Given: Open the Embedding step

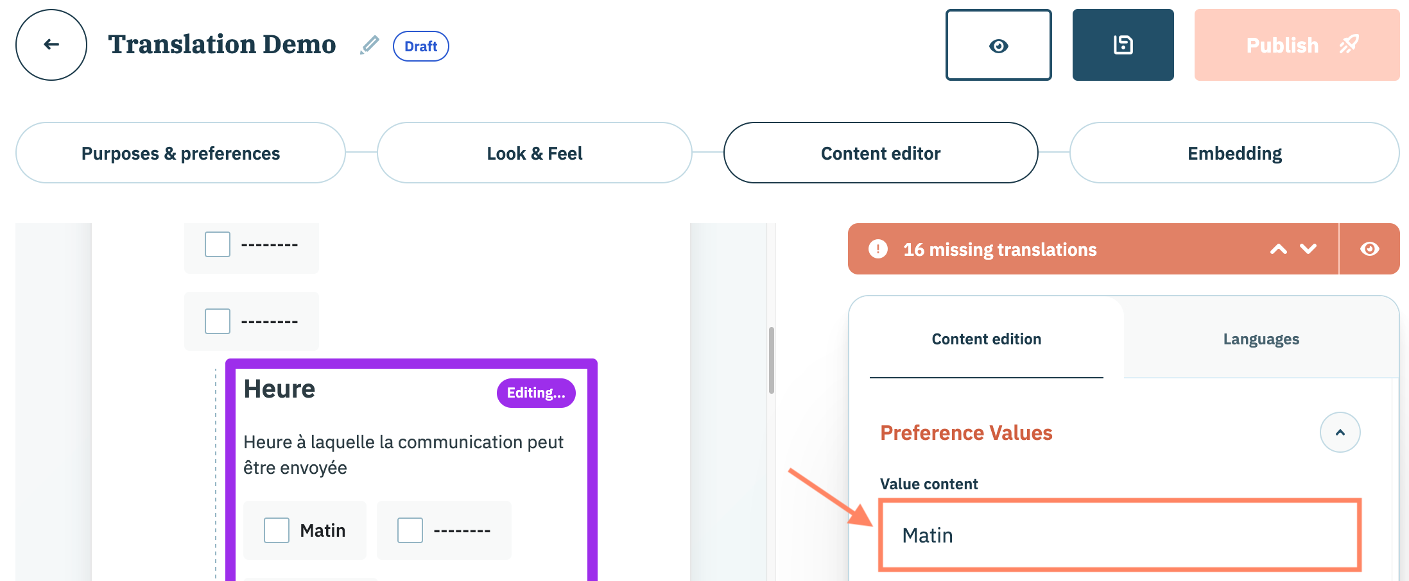Looking at the screenshot, I should pos(1234,153).
